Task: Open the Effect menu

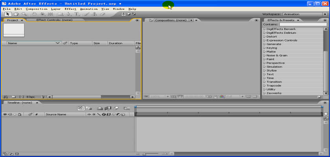Action: (x=70, y=9)
